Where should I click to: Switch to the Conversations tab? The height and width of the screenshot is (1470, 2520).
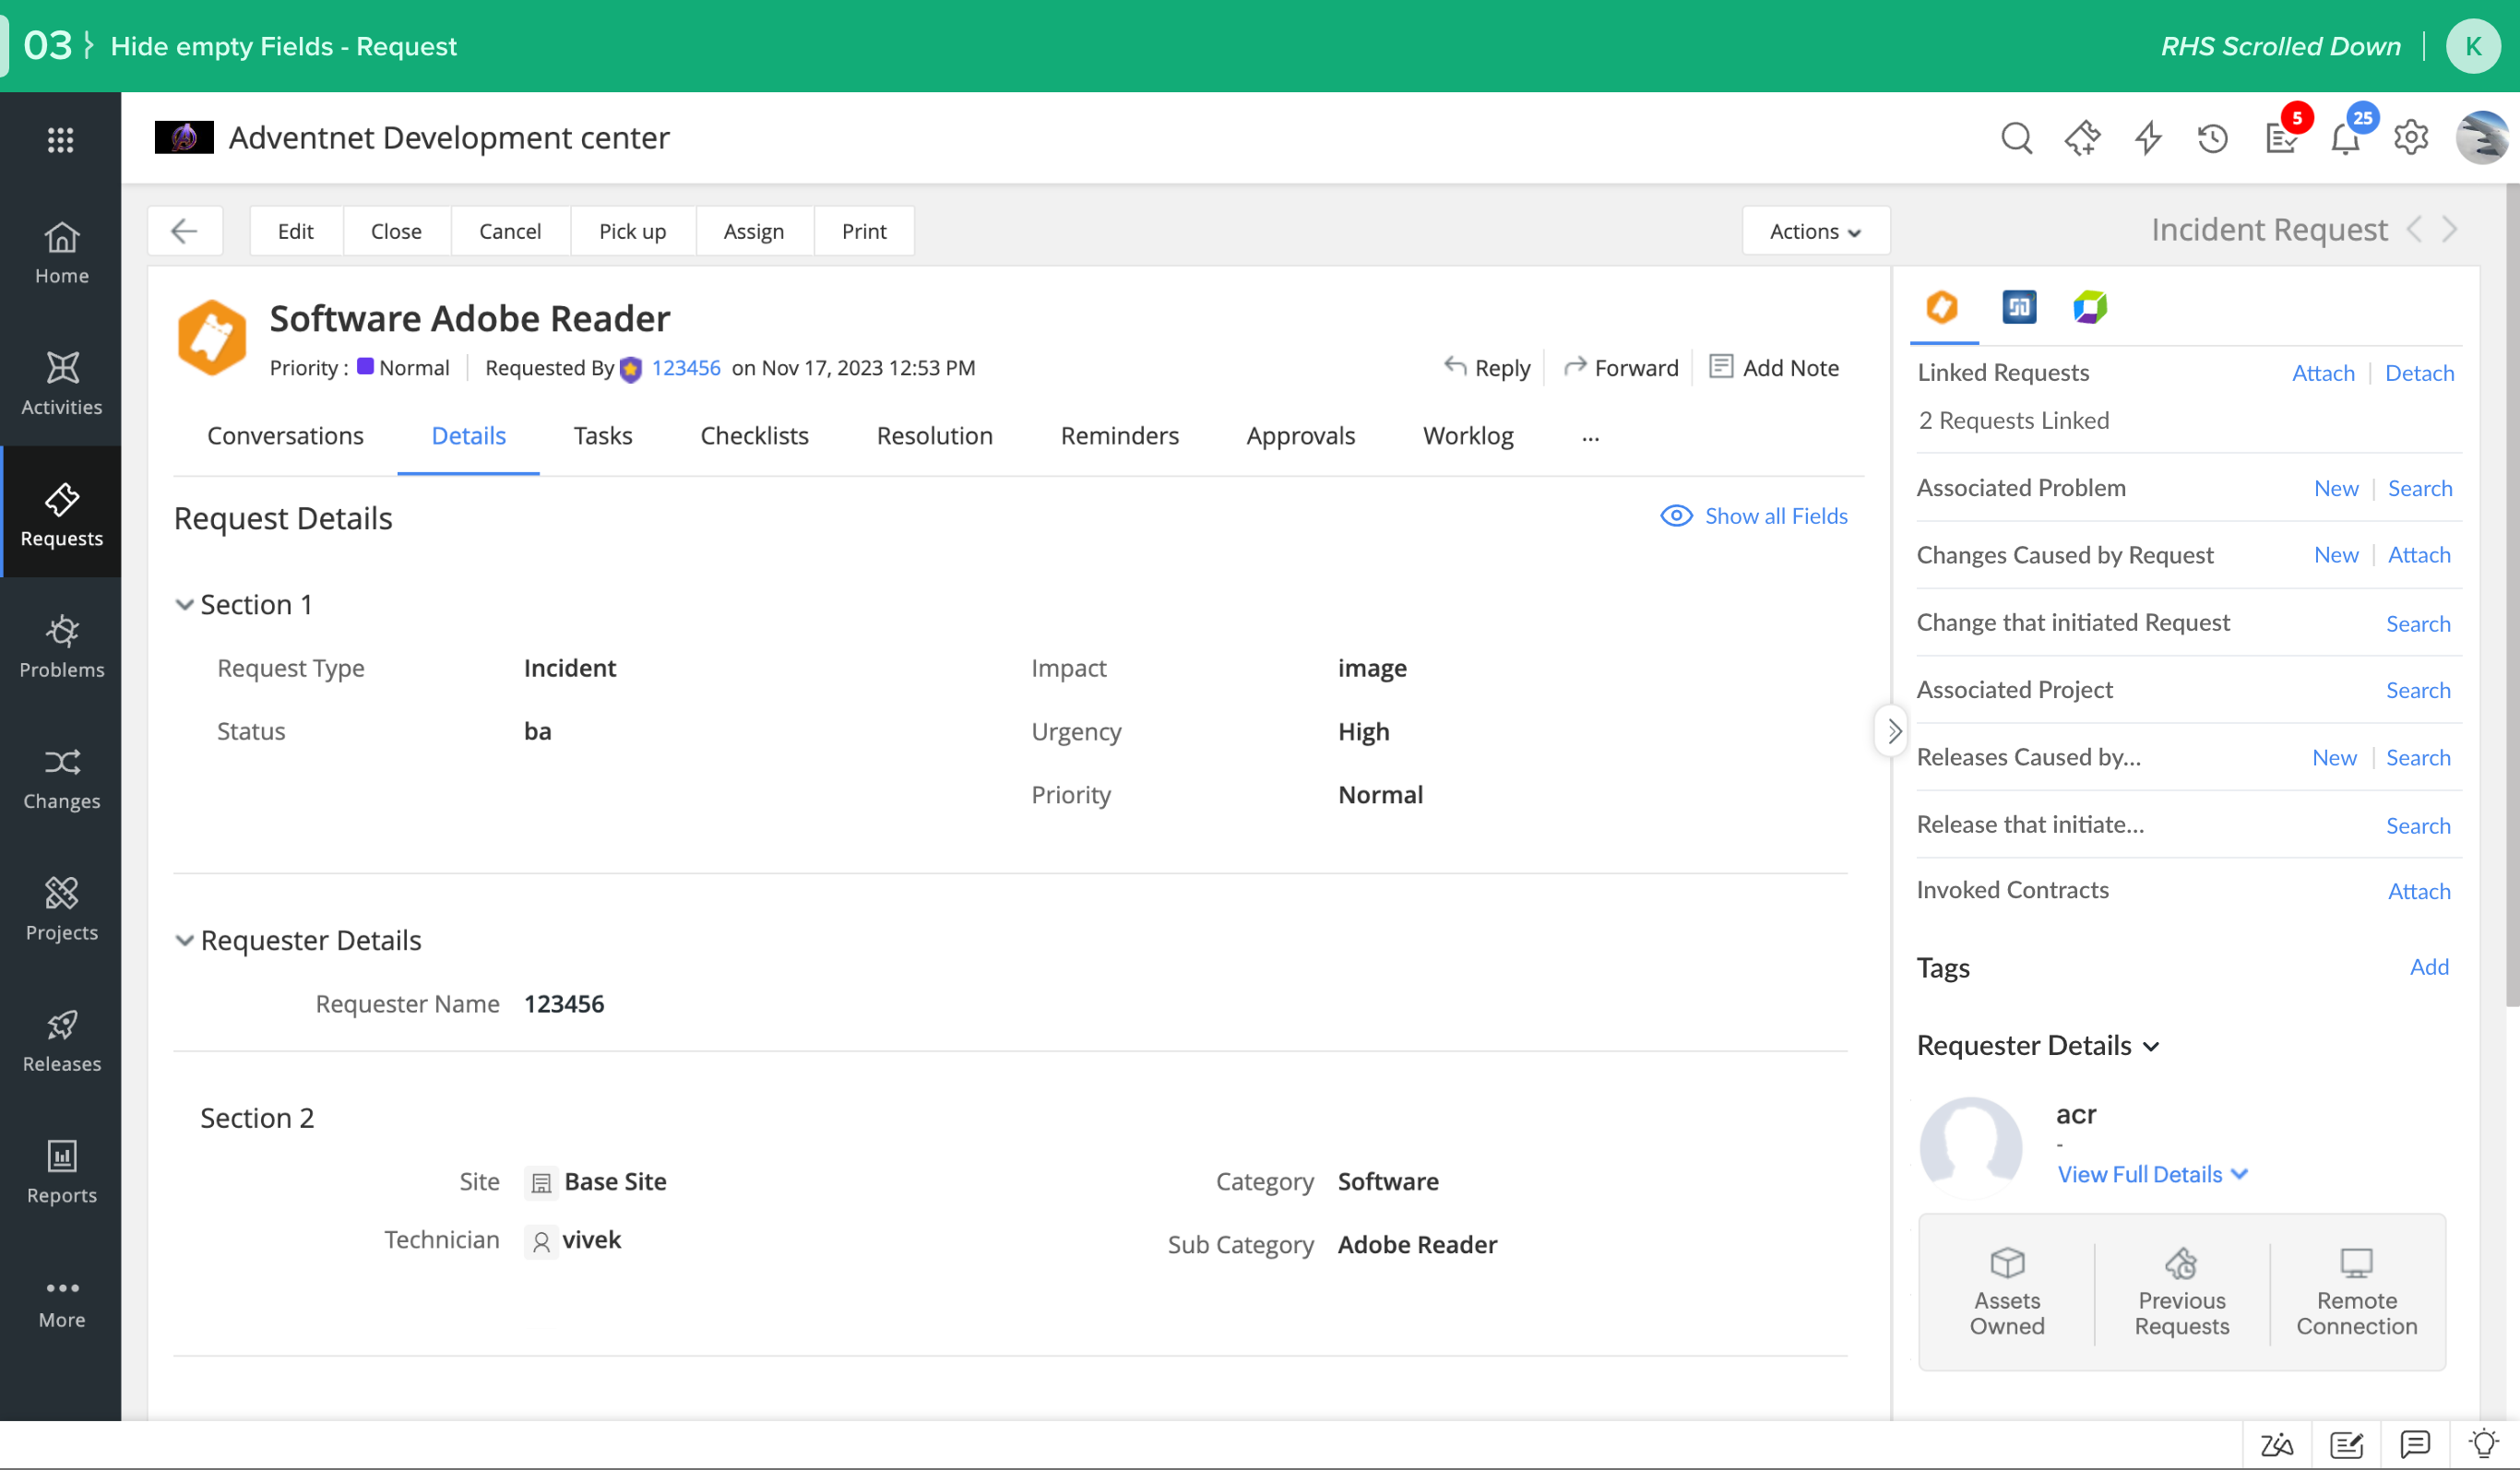tap(285, 436)
